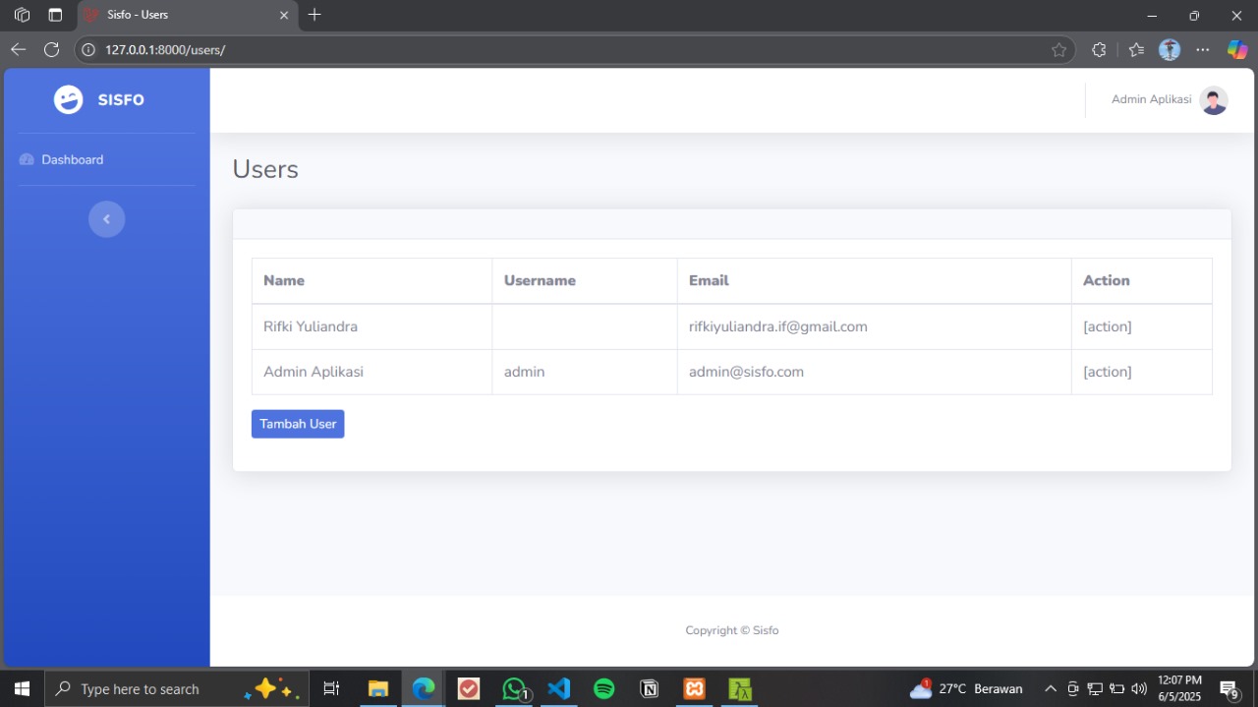Open Dashboard from the sidebar
The image size is (1258, 707).
click(x=72, y=159)
